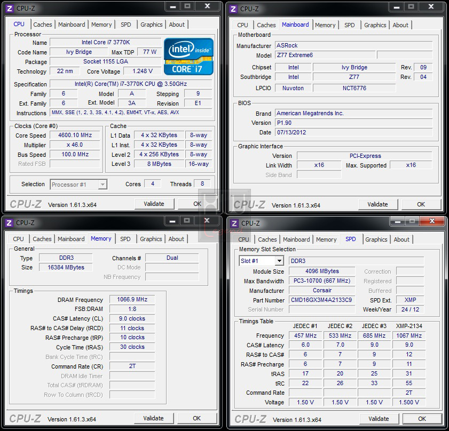Click the Core Speed value 4600.10 MHz
The width and height of the screenshot is (449, 431).
(x=75, y=135)
